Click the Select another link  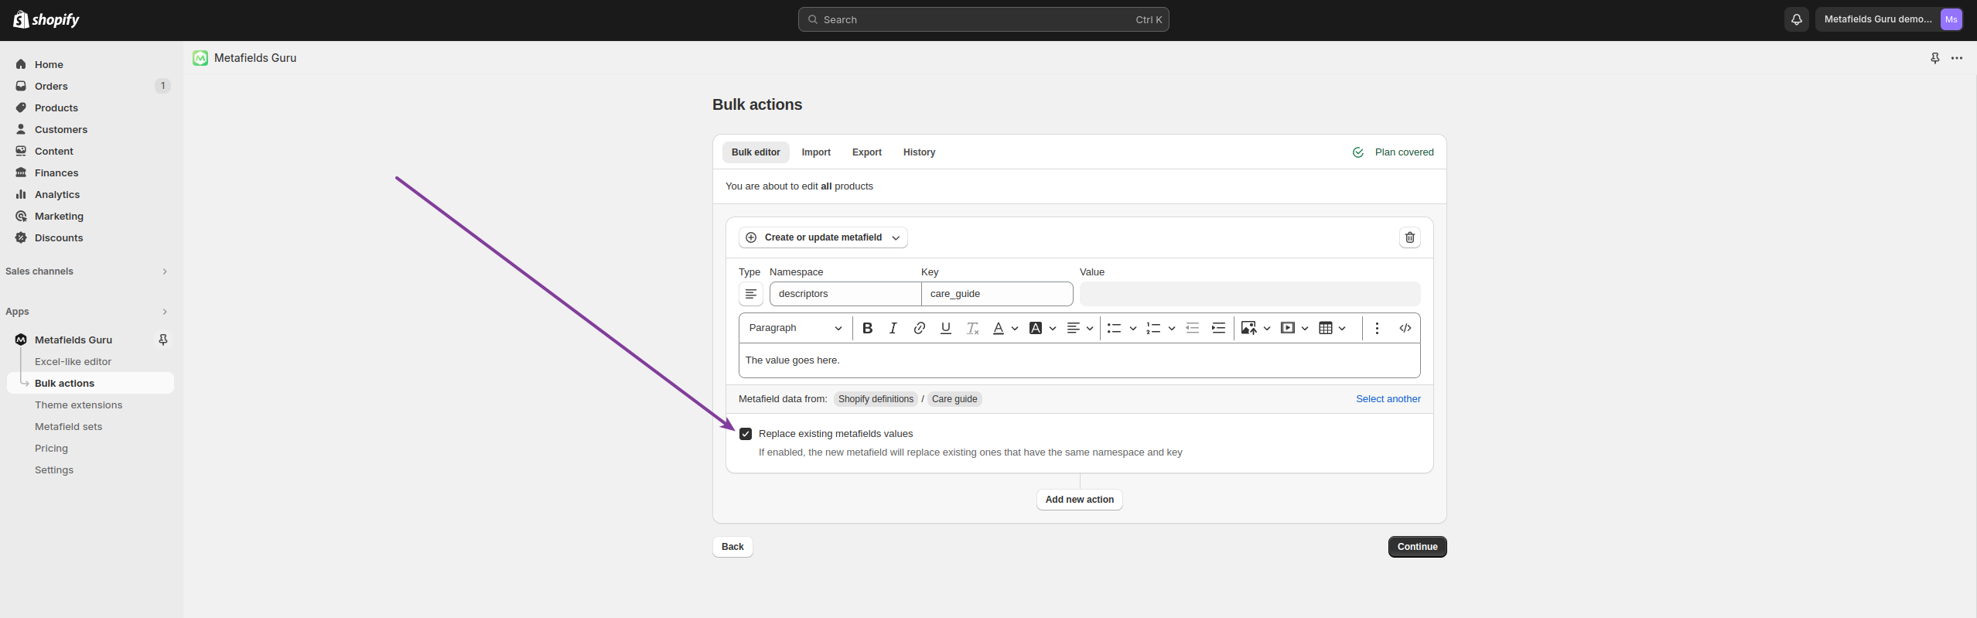coord(1388,399)
